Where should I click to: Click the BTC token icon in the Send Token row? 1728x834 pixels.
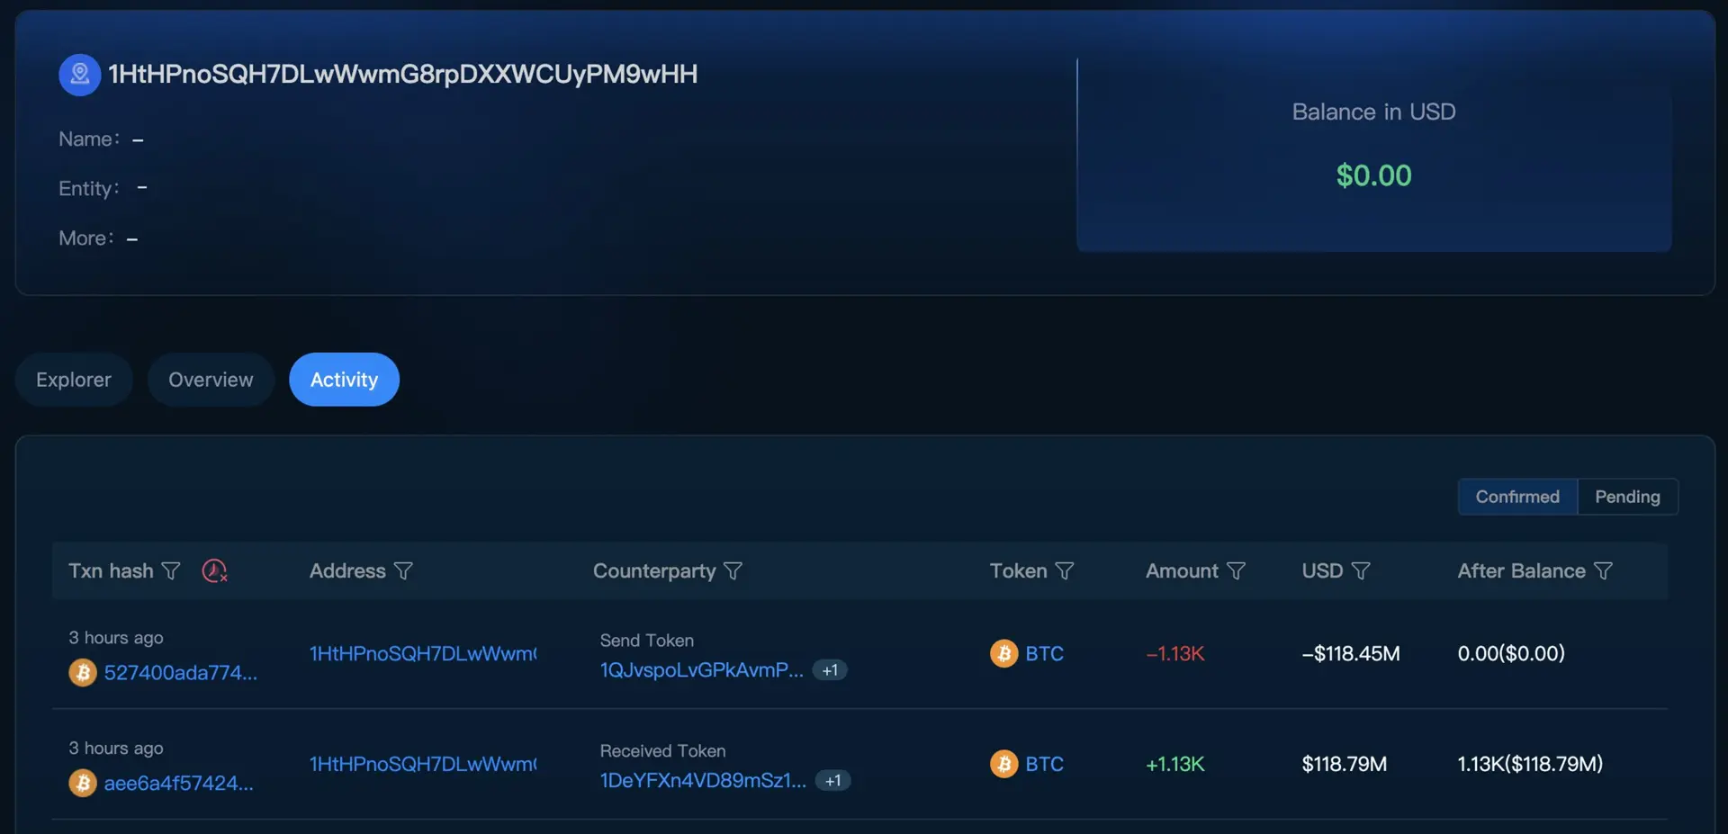click(x=1004, y=653)
